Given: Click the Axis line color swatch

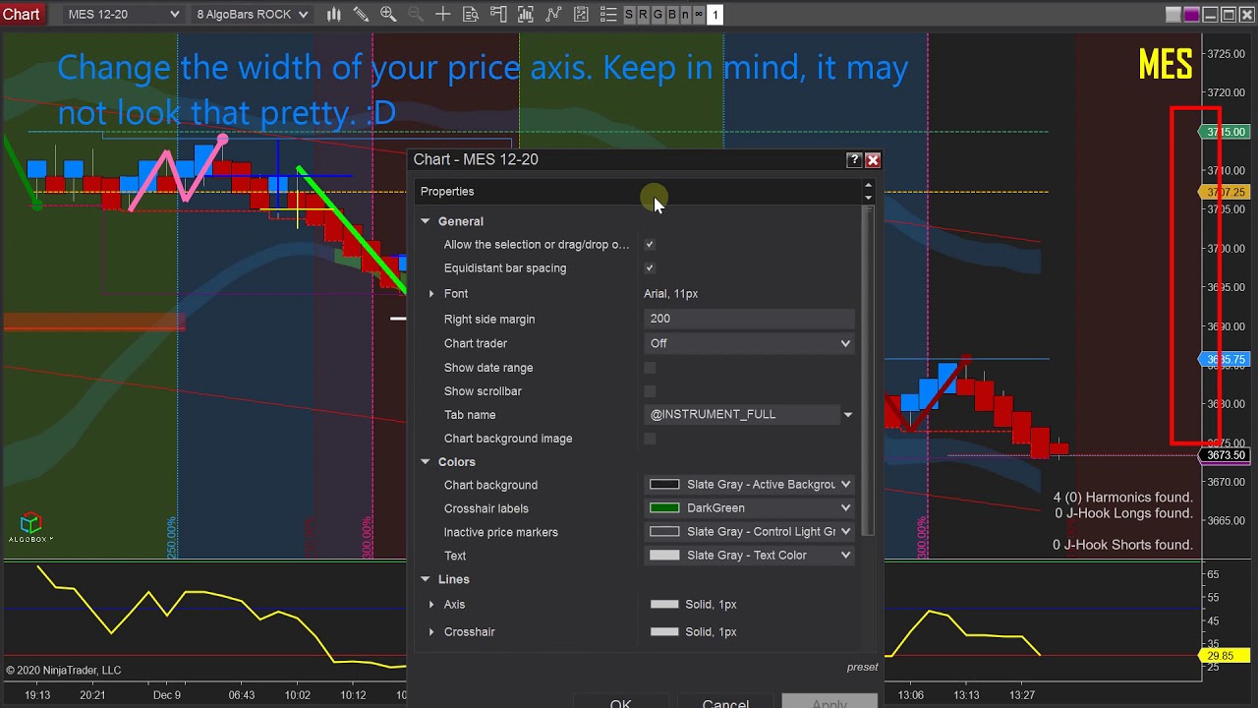Looking at the screenshot, I should click(664, 605).
